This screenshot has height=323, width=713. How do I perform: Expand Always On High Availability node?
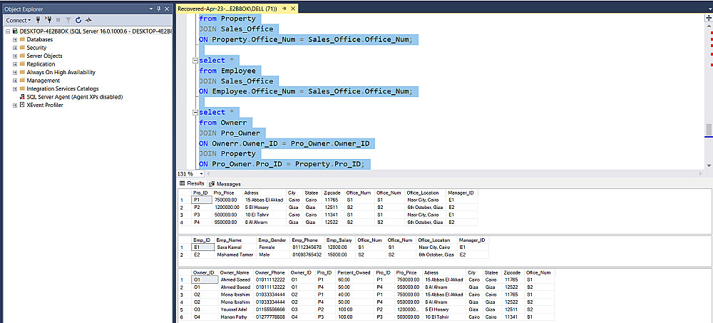15,72
